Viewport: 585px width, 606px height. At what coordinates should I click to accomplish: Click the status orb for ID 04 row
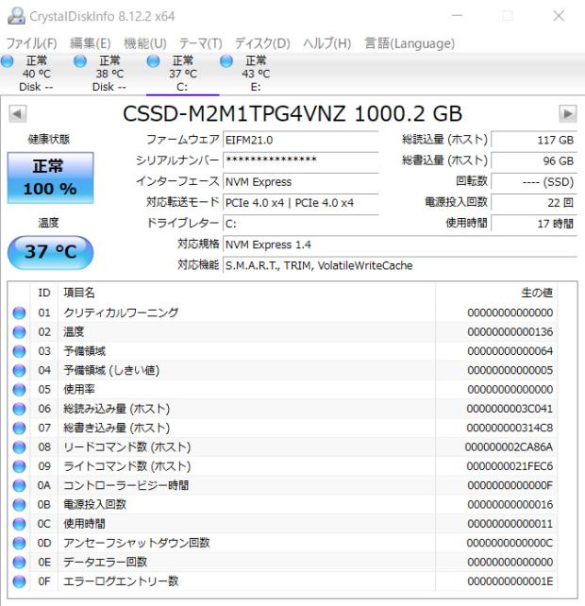(x=19, y=370)
